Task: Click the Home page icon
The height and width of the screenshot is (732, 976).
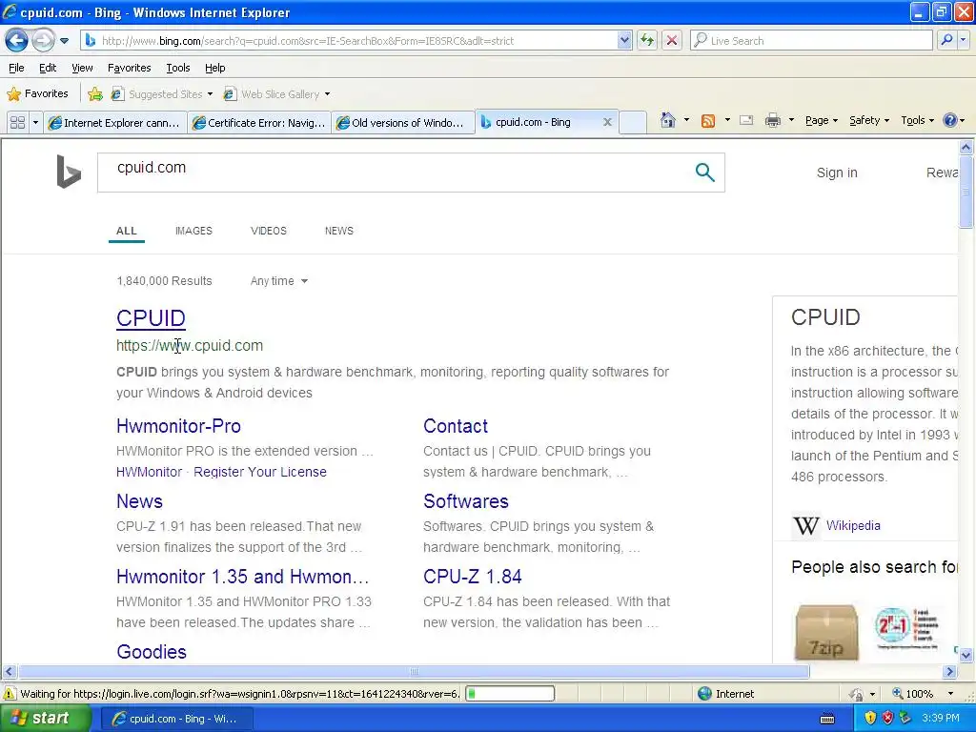Action: [x=668, y=120]
